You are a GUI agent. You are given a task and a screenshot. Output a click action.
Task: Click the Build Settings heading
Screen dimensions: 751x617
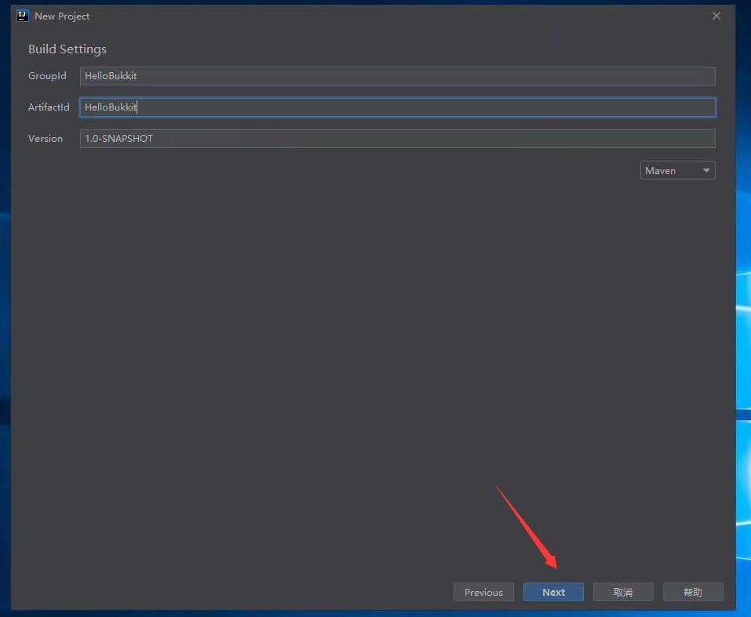(67, 49)
